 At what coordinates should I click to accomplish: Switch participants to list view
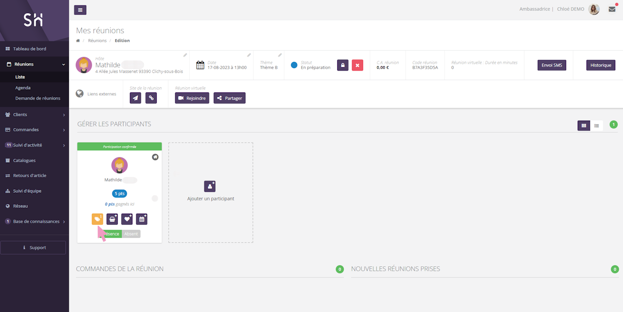coord(596,126)
